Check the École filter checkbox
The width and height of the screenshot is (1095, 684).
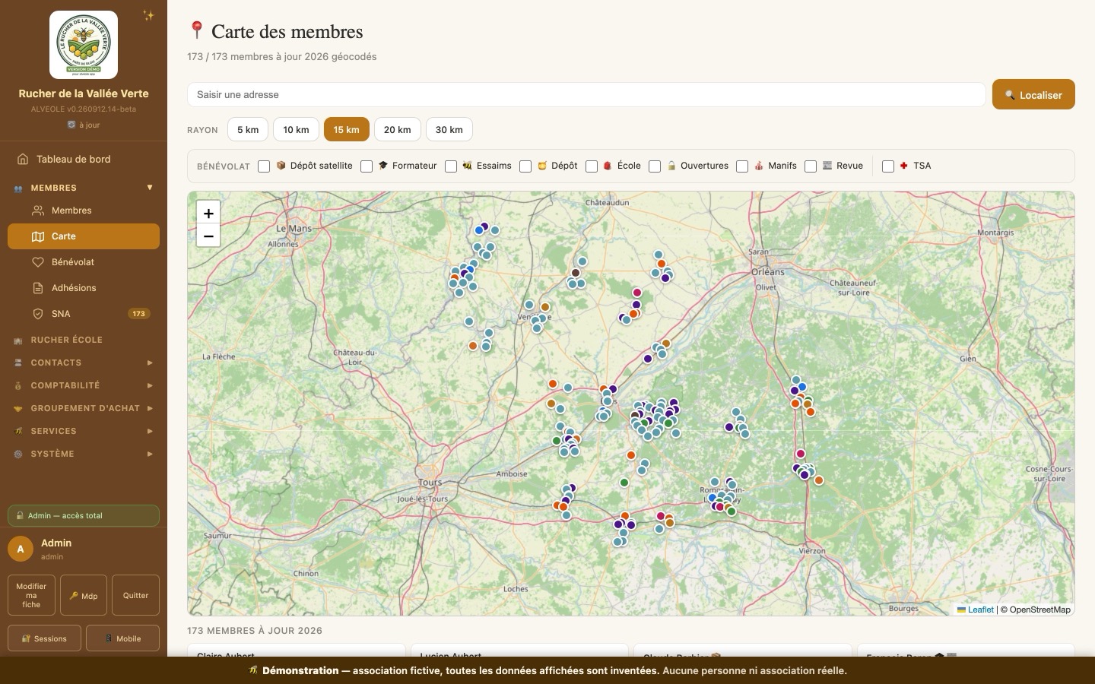point(592,166)
